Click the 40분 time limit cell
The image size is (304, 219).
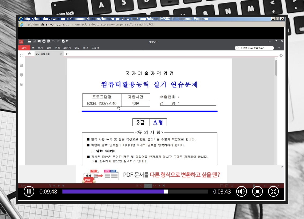click(136, 104)
